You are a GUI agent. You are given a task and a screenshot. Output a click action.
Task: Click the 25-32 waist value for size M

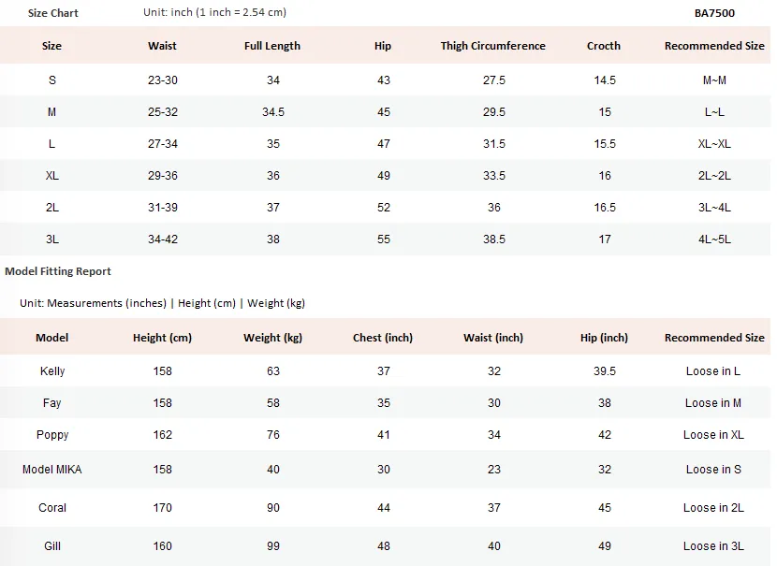coord(163,112)
